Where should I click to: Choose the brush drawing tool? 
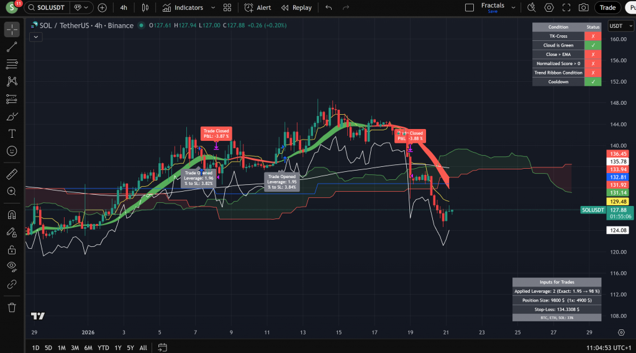point(12,116)
